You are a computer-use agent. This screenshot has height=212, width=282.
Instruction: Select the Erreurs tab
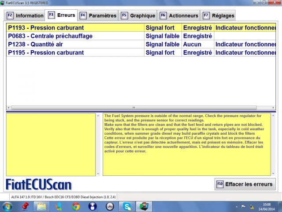click(x=61, y=15)
